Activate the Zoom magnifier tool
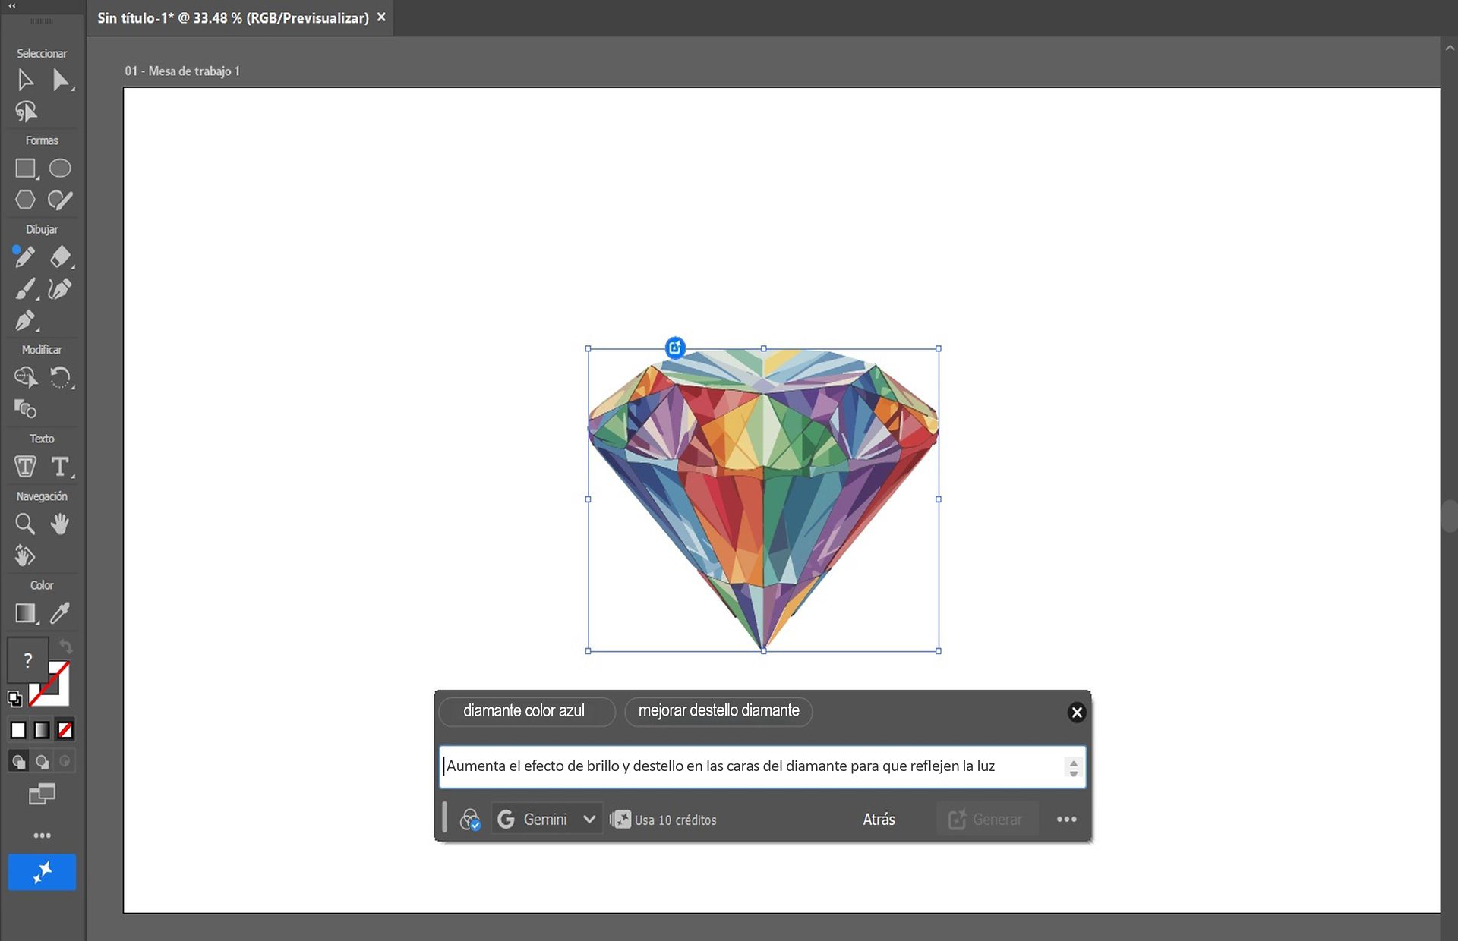The width and height of the screenshot is (1458, 941). 25,524
